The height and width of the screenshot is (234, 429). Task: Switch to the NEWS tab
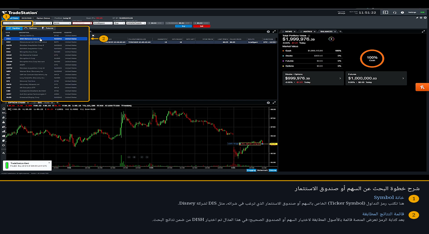pyautogui.click(x=288, y=31)
